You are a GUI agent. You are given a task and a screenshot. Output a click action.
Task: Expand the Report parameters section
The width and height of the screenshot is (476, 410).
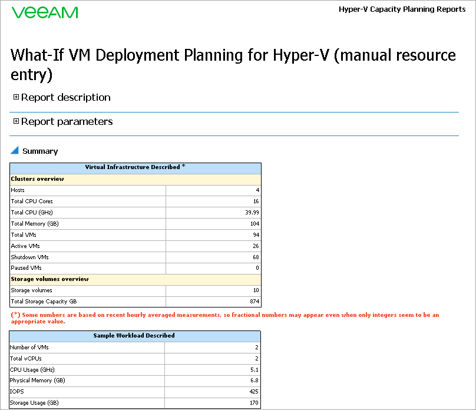[16, 121]
